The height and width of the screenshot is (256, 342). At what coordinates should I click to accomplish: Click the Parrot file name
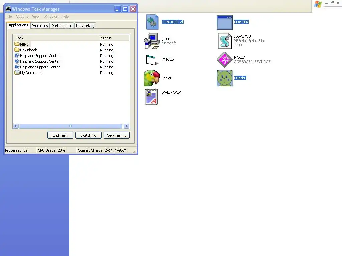[x=166, y=78]
